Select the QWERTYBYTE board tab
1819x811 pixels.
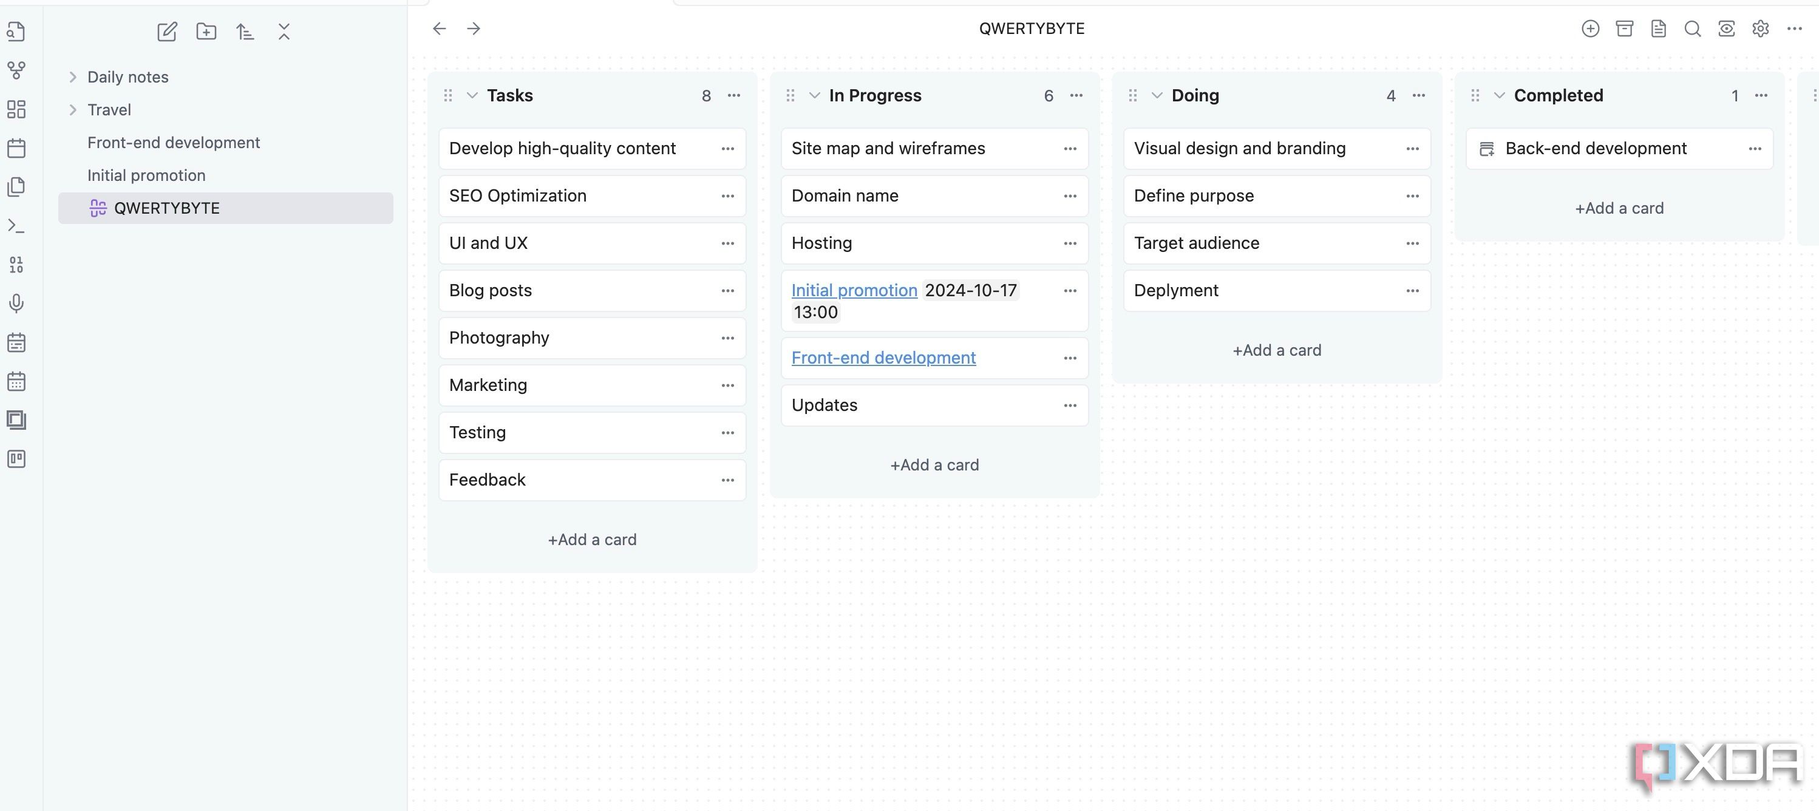pyautogui.click(x=167, y=208)
